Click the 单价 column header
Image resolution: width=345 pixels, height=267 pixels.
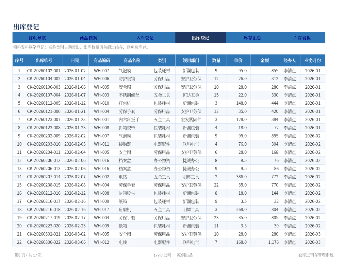[x=238, y=60]
